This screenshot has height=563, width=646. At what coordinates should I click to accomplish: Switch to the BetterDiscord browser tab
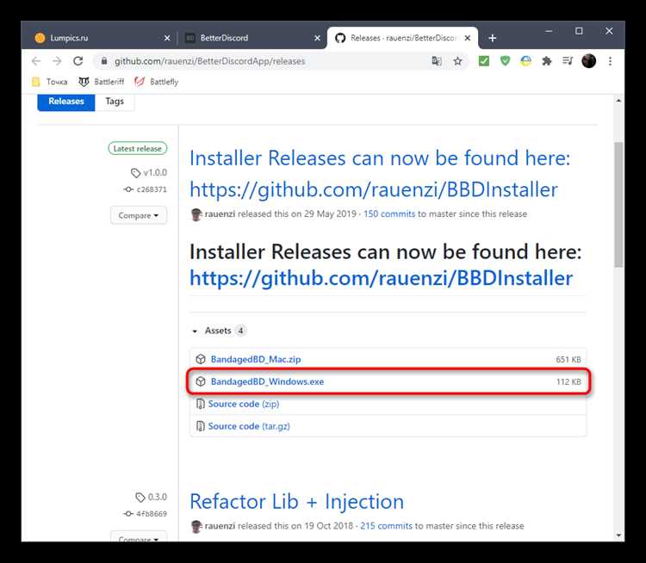click(x=252, y=38)
